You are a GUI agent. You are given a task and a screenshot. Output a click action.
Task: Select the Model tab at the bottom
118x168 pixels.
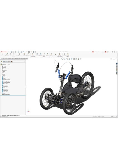click(x=8, y=116)
